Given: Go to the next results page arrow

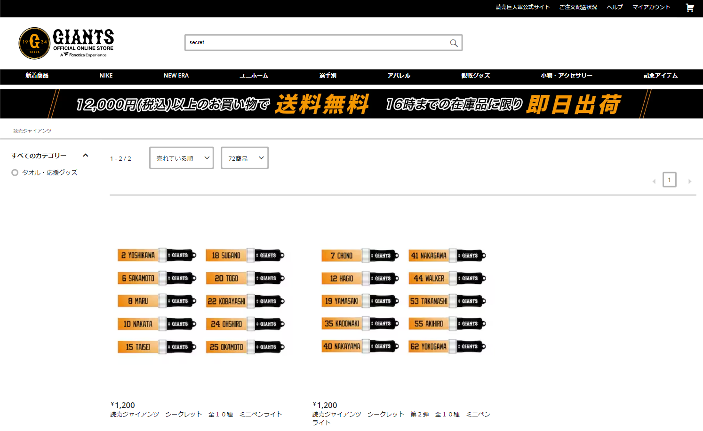Looking at the screenshot, I should coord(690,181).
